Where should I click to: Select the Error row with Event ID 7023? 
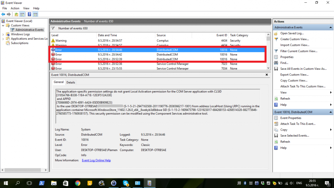point(158,64)
